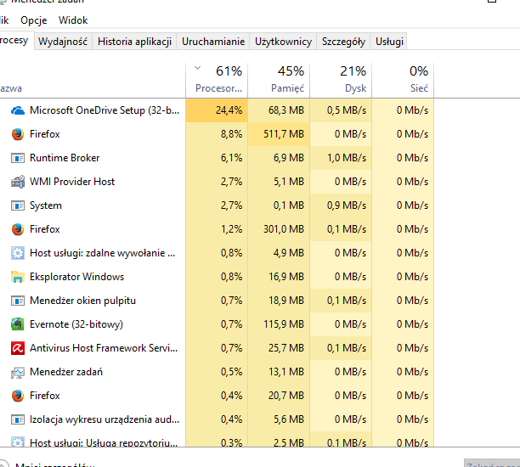Switch to the Wydajność tab
520x467 pixels.
click(x=63, y=42)
